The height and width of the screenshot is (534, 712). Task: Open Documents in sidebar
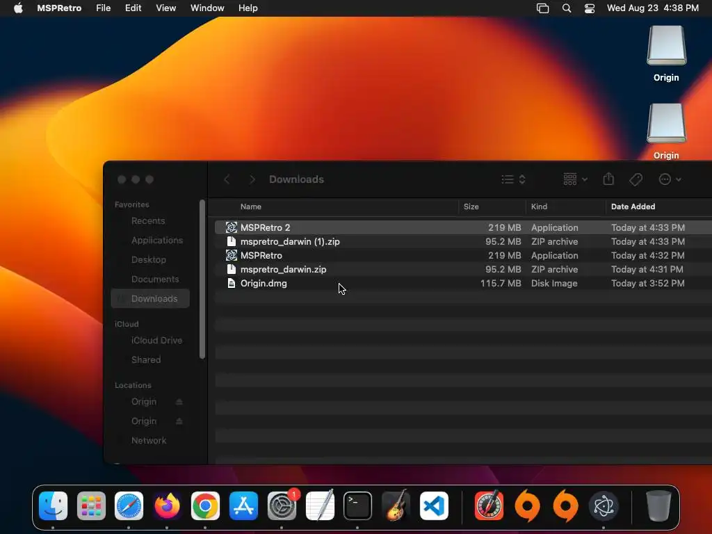(x=155, y=280)
